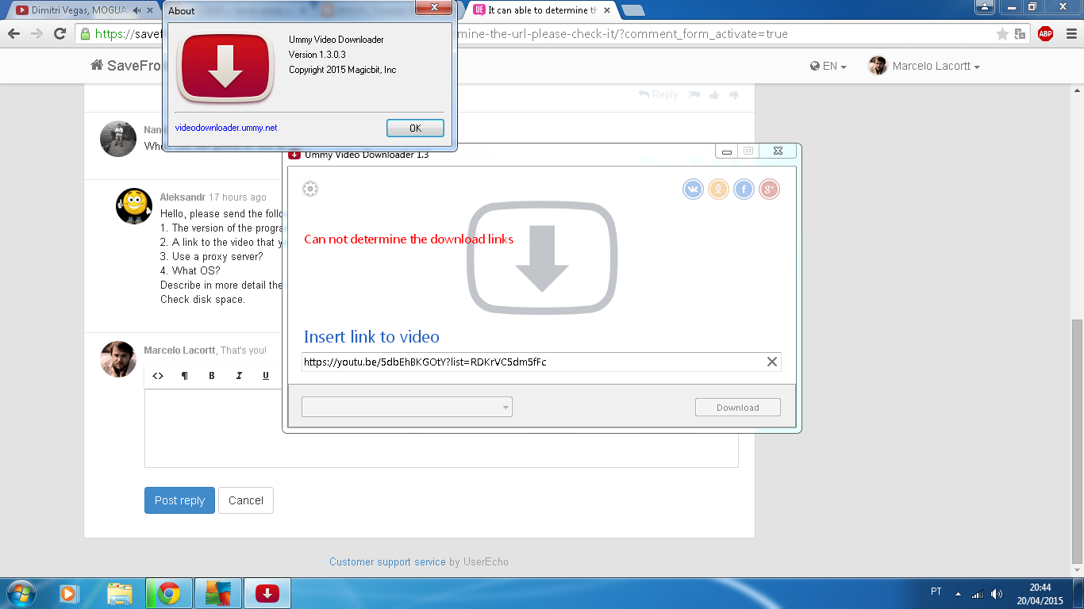The height and width of the screenshot is (609, 1084).
Task: Open a new Chrome tab
Action: click(x=632, y=10)
